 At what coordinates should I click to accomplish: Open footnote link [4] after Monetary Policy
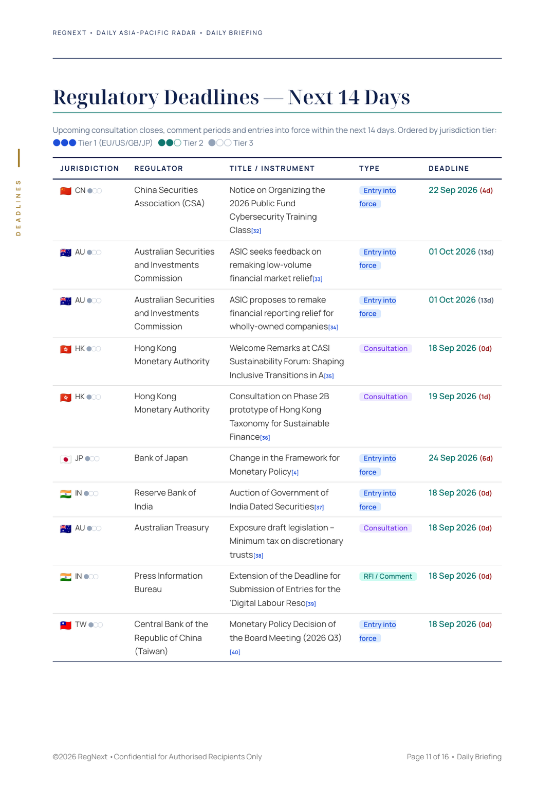point(295,473)
